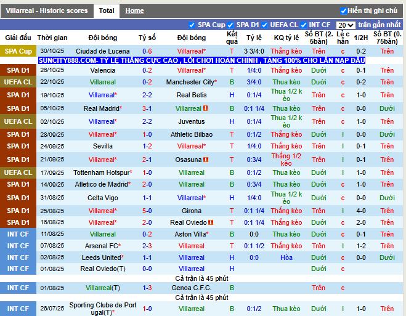Click INT CF badge for Aston Villa match
Screen dimensions: 406x316
pyautogui.click(x=18, y=234)
